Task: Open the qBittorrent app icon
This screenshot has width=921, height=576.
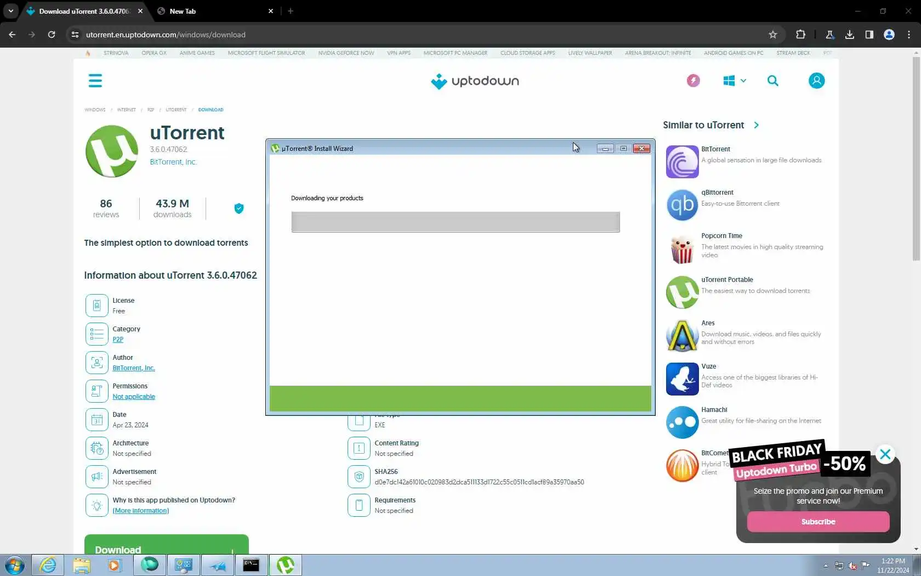Action: [682, 205]
